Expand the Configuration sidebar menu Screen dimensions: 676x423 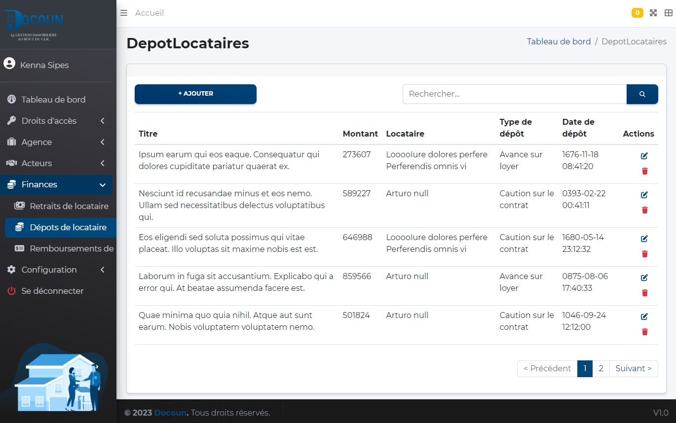pyautogui.click(x=56, y=270)
